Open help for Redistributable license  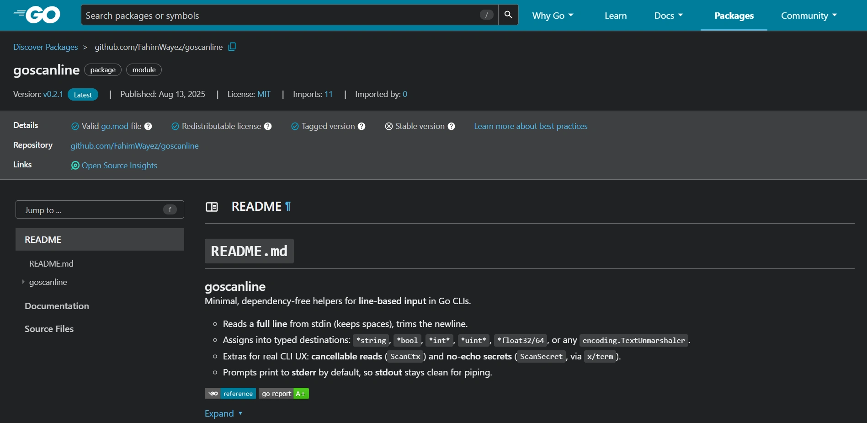coord(268,126)
